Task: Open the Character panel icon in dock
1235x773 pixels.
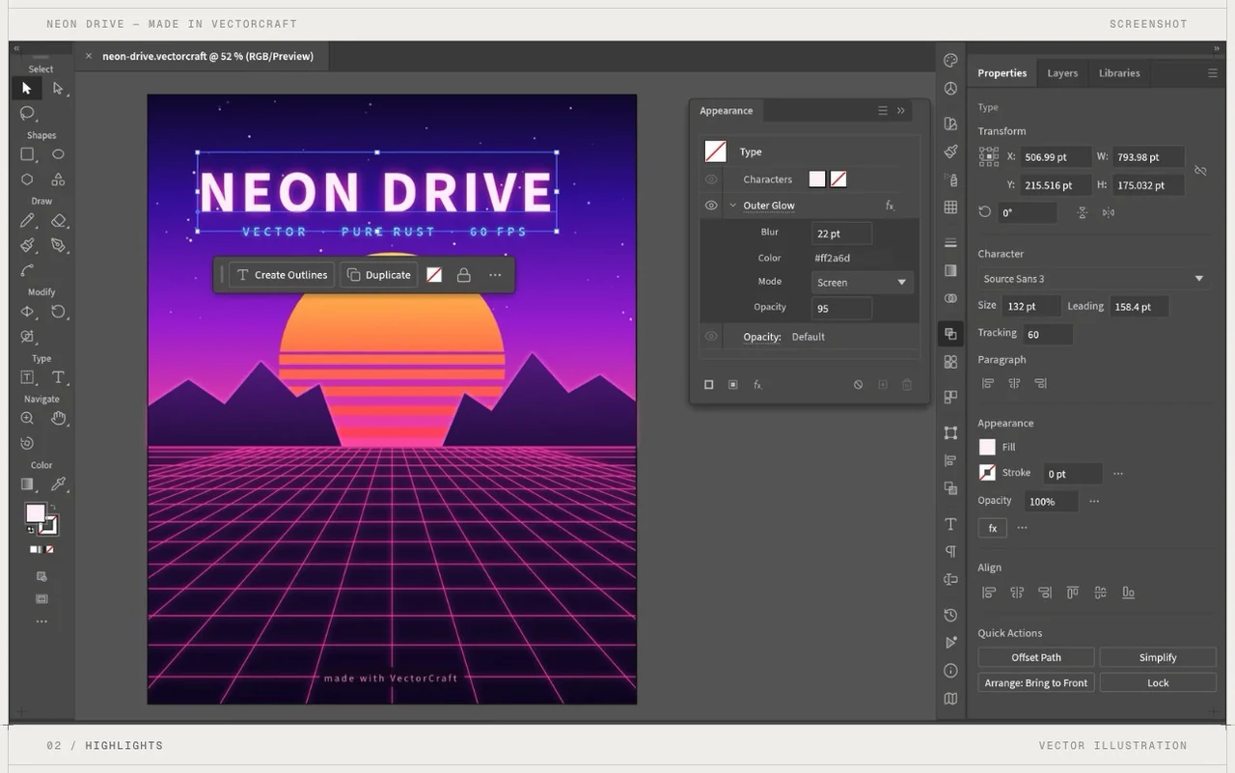Action: [950, 524]
